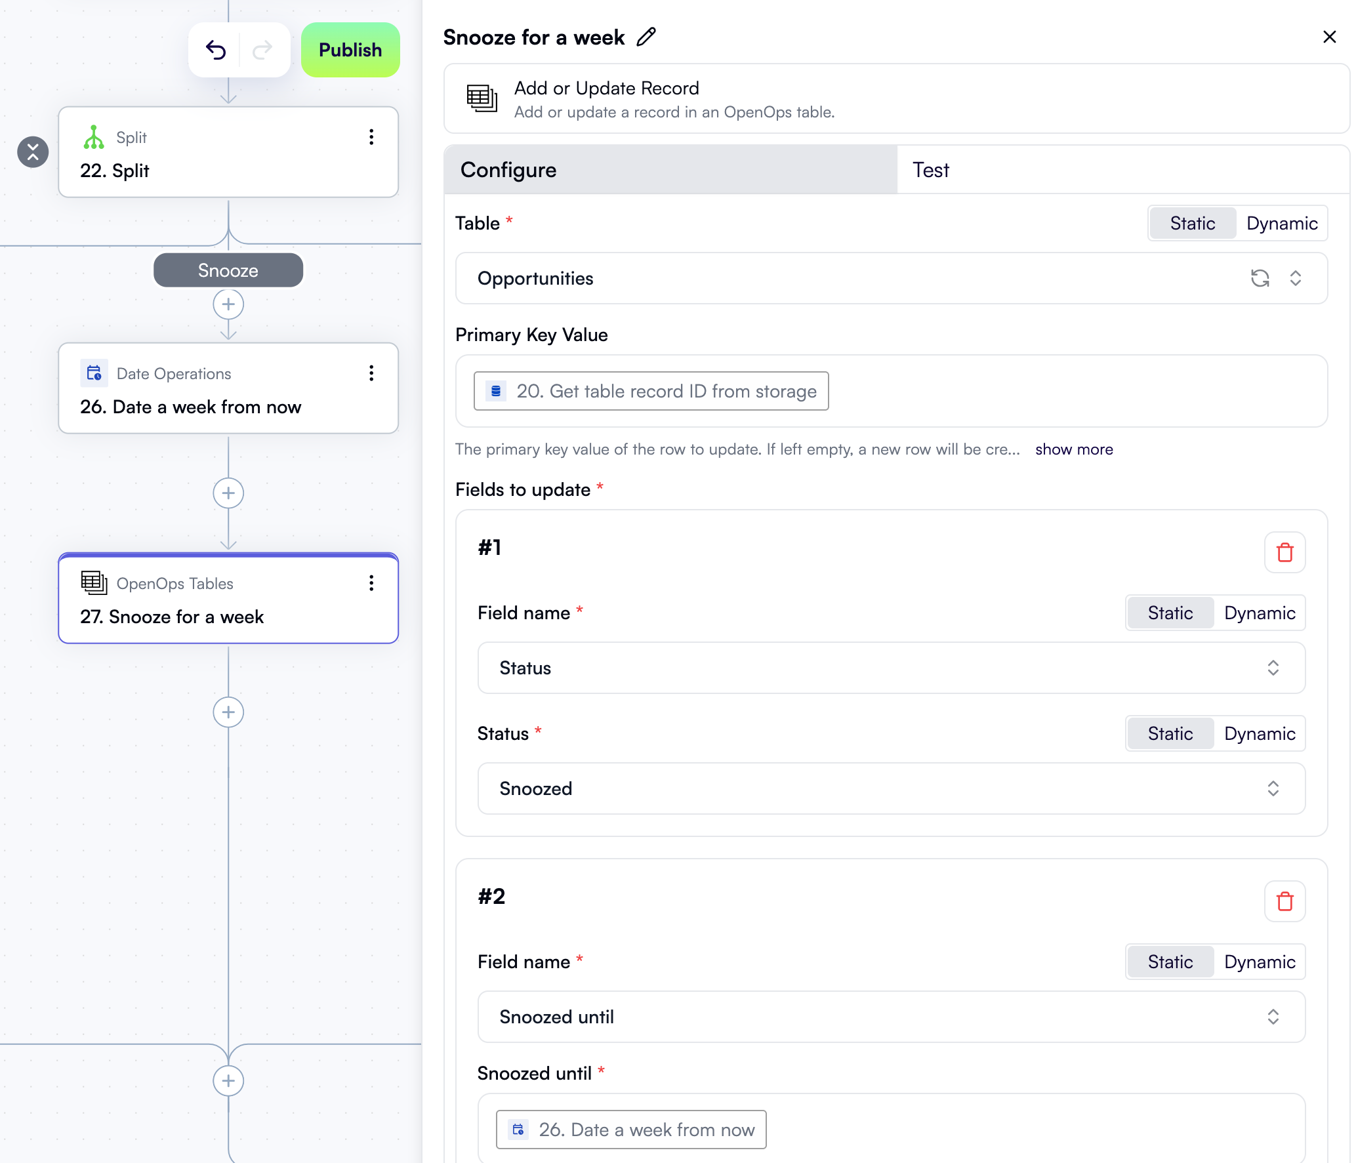Open the Opportunities table dropdown
The height and width of the screenshot is (1163, 1356).
(1296, 278)
